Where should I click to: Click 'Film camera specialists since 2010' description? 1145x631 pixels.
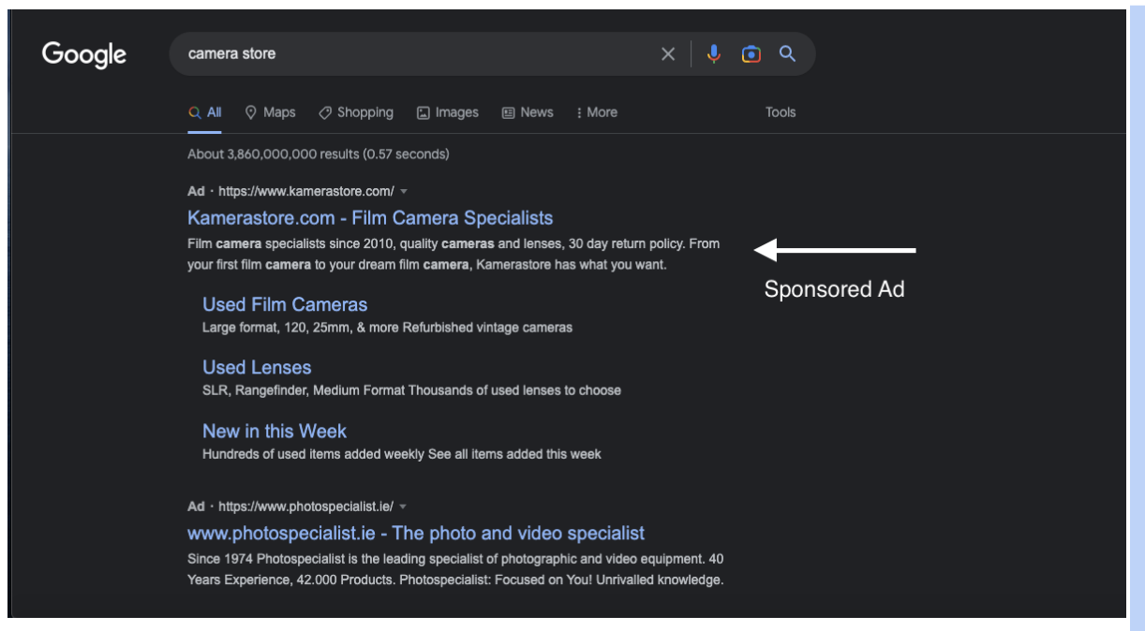tap(454, 254)
